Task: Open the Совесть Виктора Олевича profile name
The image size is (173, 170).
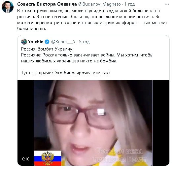Action: click(47, 4)
